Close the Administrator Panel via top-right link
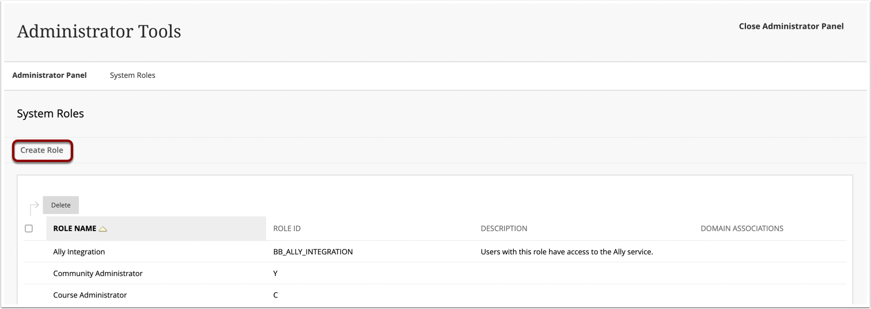Viewport: 871px width, 309px height. pos(791,27)
